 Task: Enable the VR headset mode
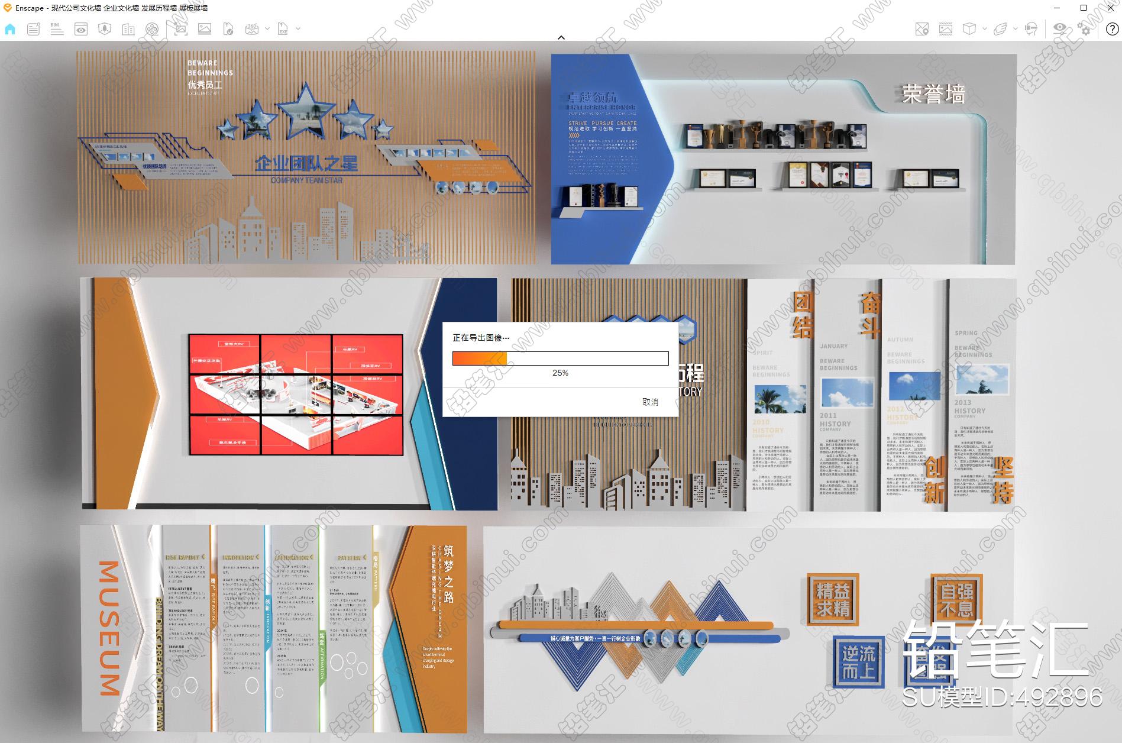1031,28
